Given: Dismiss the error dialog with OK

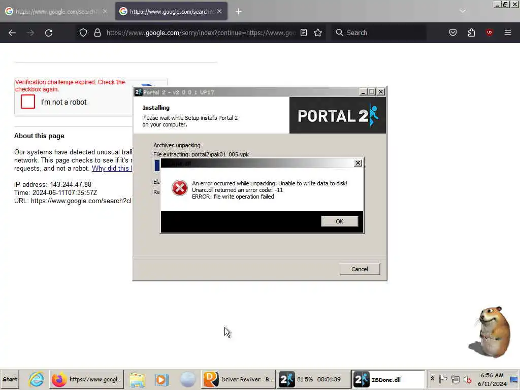Looking at the screenshot, I should point(340,221).
